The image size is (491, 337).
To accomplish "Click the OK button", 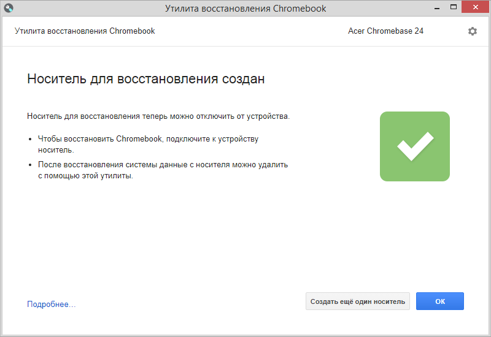I will (x=439, y=301).
